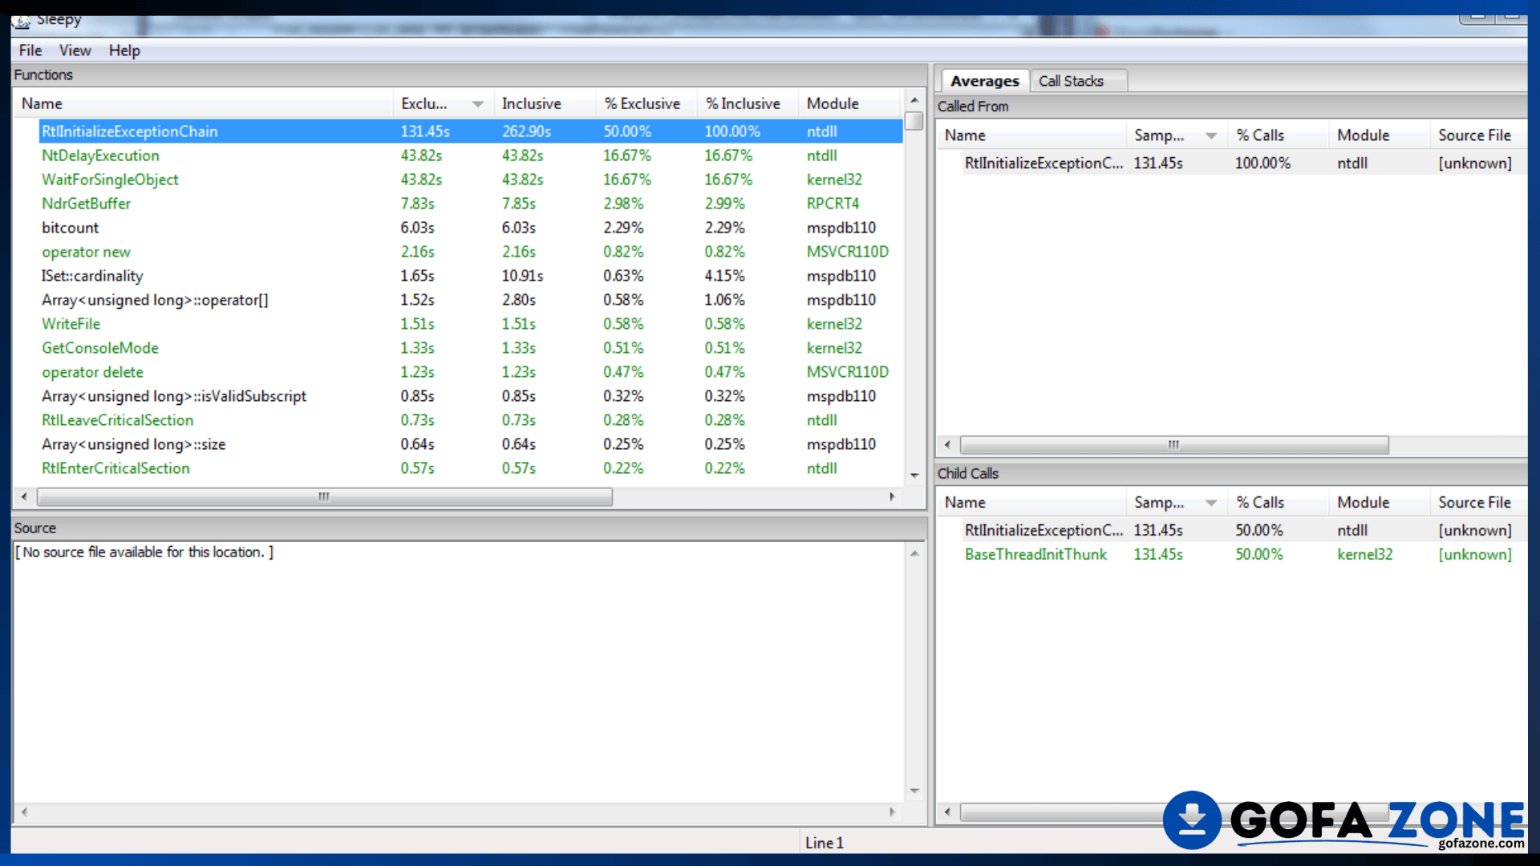Sort Functions by Inclusive column
Screen dimensions: 1540x866
pyautogui.click(x=544, y=103)
